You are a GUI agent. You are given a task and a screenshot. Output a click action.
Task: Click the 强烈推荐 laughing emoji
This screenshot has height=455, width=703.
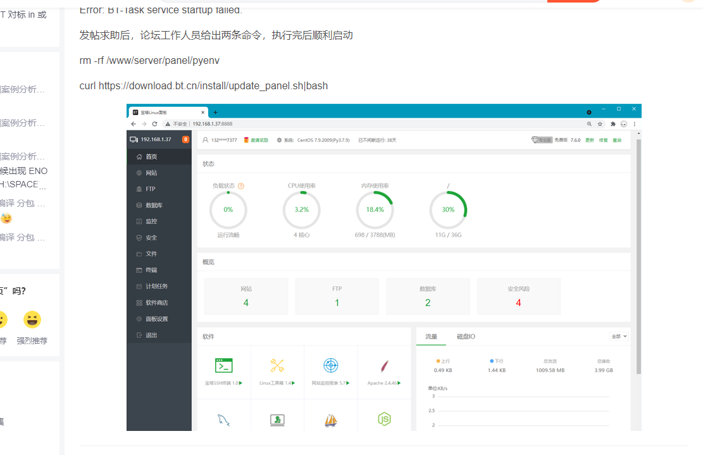(32, 320)
